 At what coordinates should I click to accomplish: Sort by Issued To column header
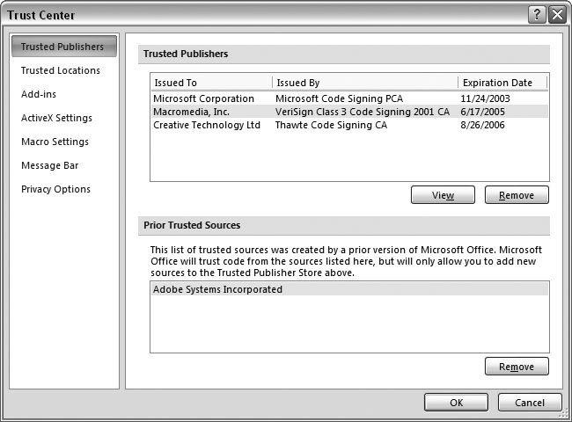[211, 83]
